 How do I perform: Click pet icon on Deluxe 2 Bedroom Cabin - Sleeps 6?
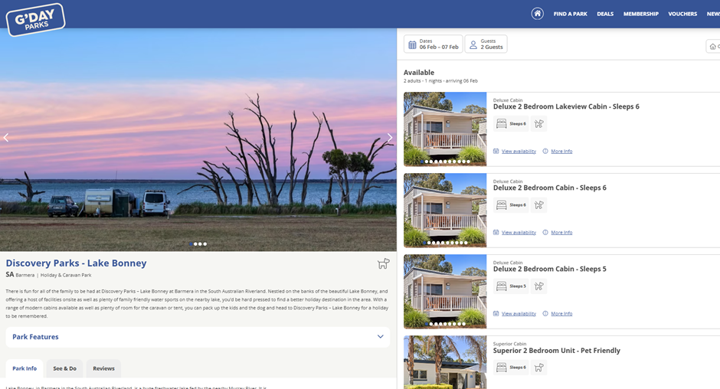[x=538, y=204]
